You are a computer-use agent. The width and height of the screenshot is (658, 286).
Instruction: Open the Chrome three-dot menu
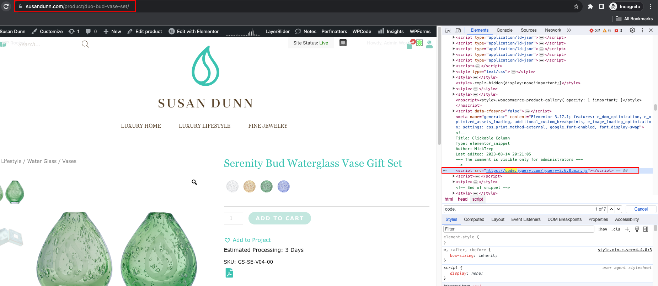pos(650,6)
